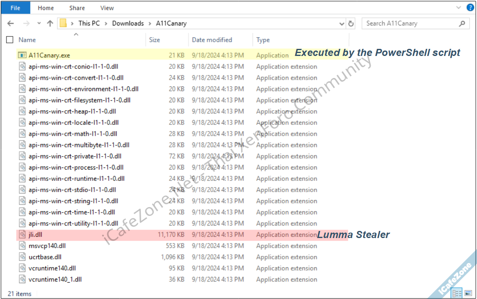Switch to Details view layout icon
477x299 pixels.
click(457, 293)
